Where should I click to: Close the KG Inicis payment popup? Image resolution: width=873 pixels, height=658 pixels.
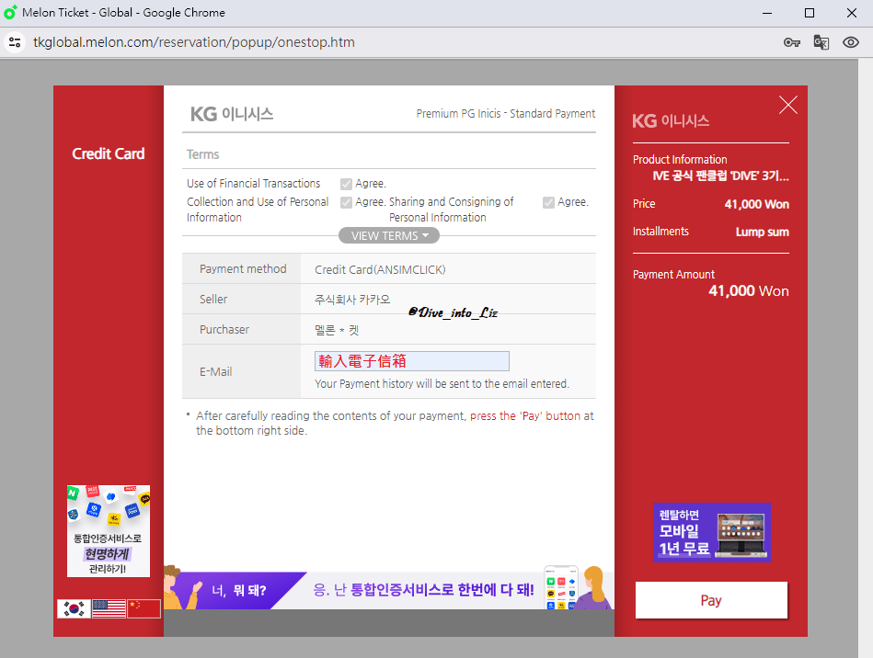[788, 105]
